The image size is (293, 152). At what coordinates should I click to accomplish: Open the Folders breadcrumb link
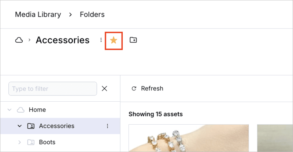tap(92, 15)
